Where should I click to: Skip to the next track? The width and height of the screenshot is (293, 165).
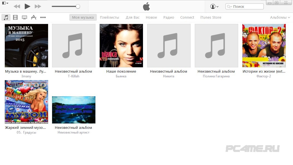coord(38,6)
